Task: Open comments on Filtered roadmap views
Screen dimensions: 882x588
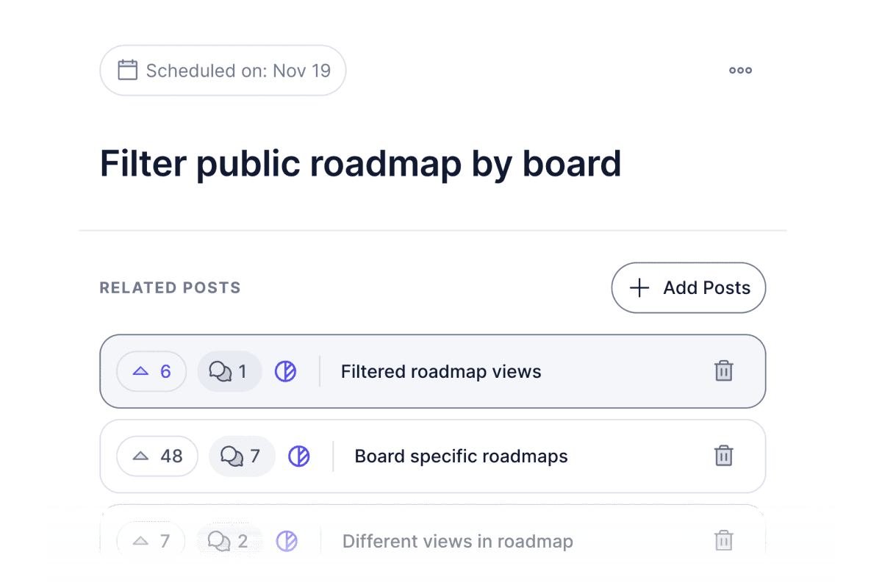Action: (229, 371)
